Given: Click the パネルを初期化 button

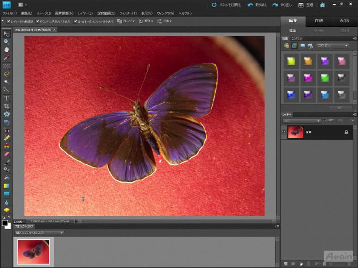Looking at the screenshot, I should [226, 5].
